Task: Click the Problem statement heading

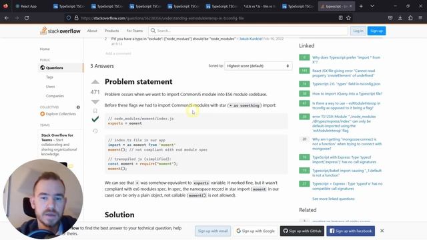Action: (x=138, y=81)
